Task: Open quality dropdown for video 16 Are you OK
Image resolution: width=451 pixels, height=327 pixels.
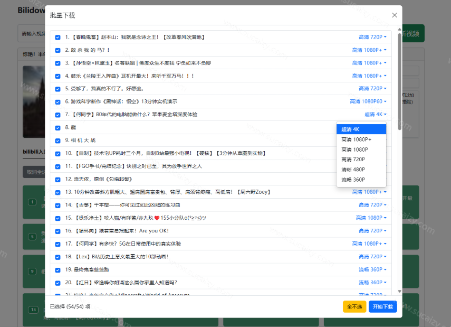Action: tap(372, 231)
